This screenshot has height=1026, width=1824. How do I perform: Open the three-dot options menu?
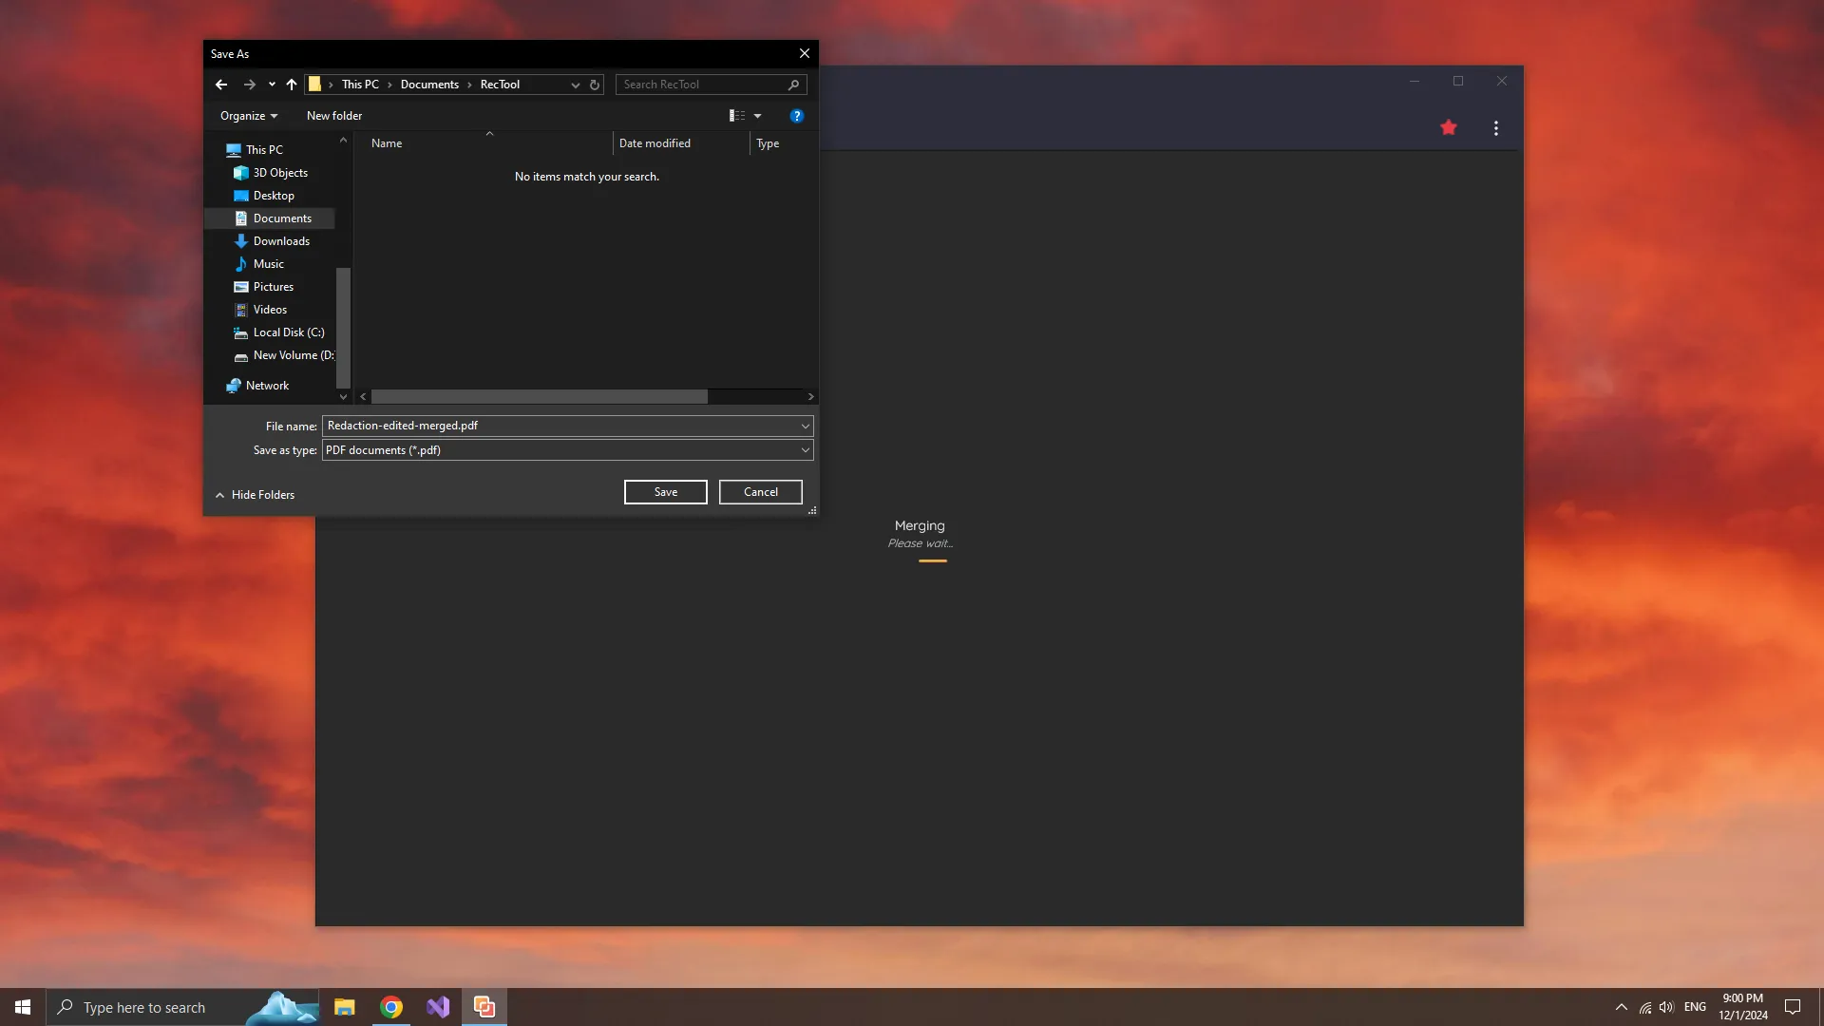pyautogui.click(x=1495, y=127)
